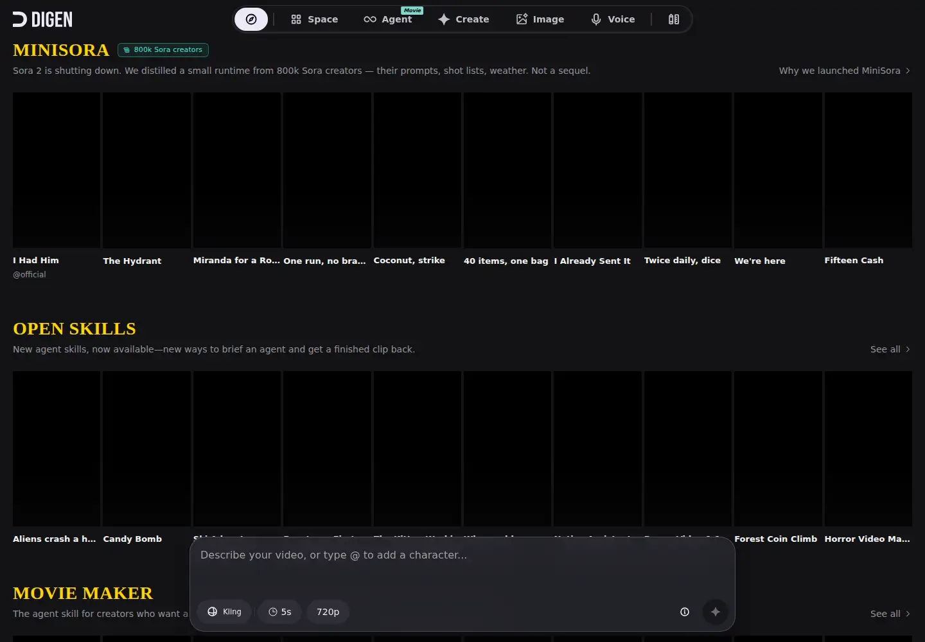925x642 pixels.
Task: Click the Horror Video Ma... title
Action: [x=867, y=539]
